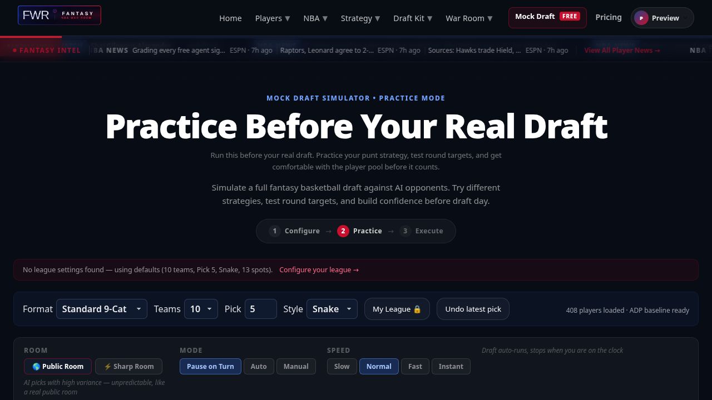The height and width of the screenshot is (400, 712).
Task: Select step 2 Practice
Action: [359, 231]
